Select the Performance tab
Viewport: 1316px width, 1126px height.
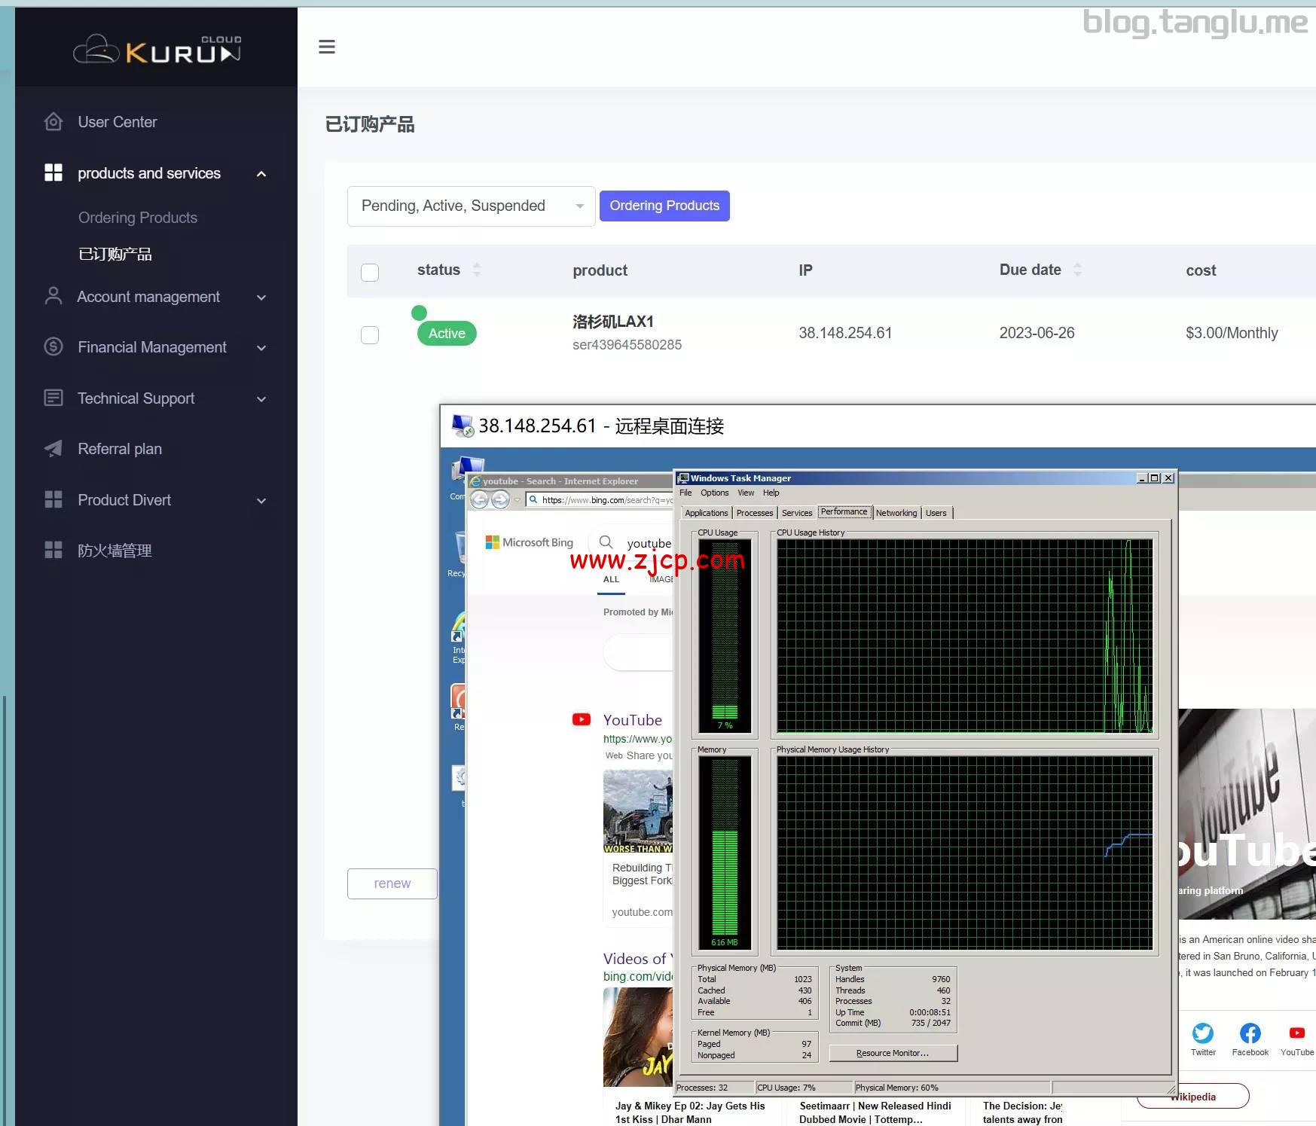pyautogui.click(x=844, y=511)
